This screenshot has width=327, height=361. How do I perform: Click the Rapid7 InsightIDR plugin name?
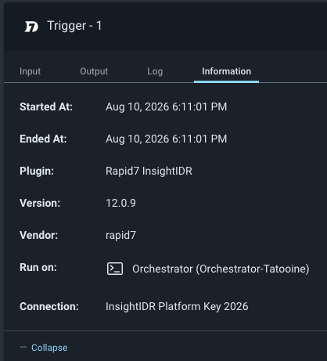pyautogui.click(x=149, y=171)
